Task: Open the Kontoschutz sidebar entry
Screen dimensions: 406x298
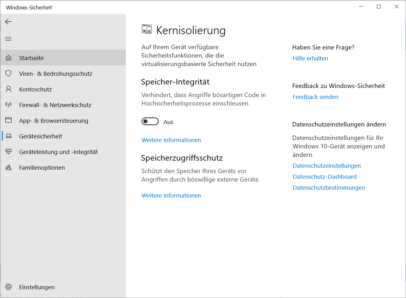Action: [x=35, y=89]
